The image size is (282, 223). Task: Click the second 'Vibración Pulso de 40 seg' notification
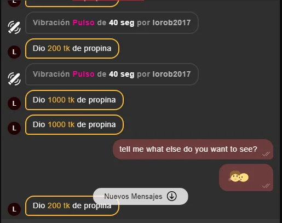tap(112, 75)
